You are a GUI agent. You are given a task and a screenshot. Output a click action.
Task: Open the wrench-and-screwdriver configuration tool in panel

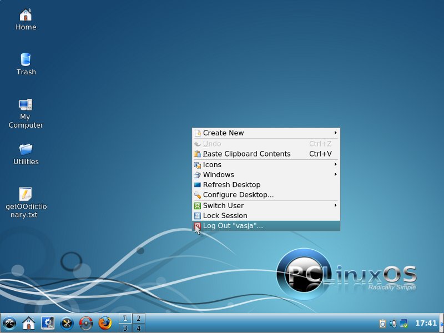coord(67,323)
